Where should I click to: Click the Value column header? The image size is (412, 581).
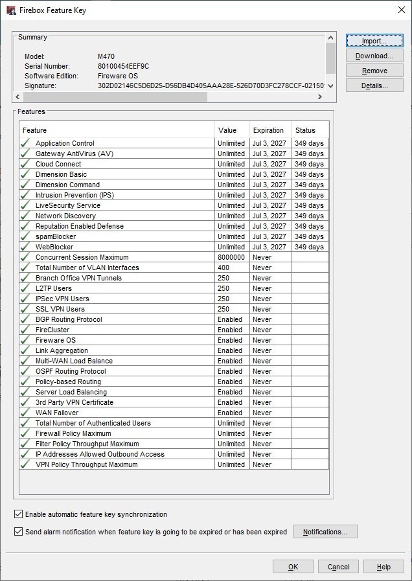[232, 130]
